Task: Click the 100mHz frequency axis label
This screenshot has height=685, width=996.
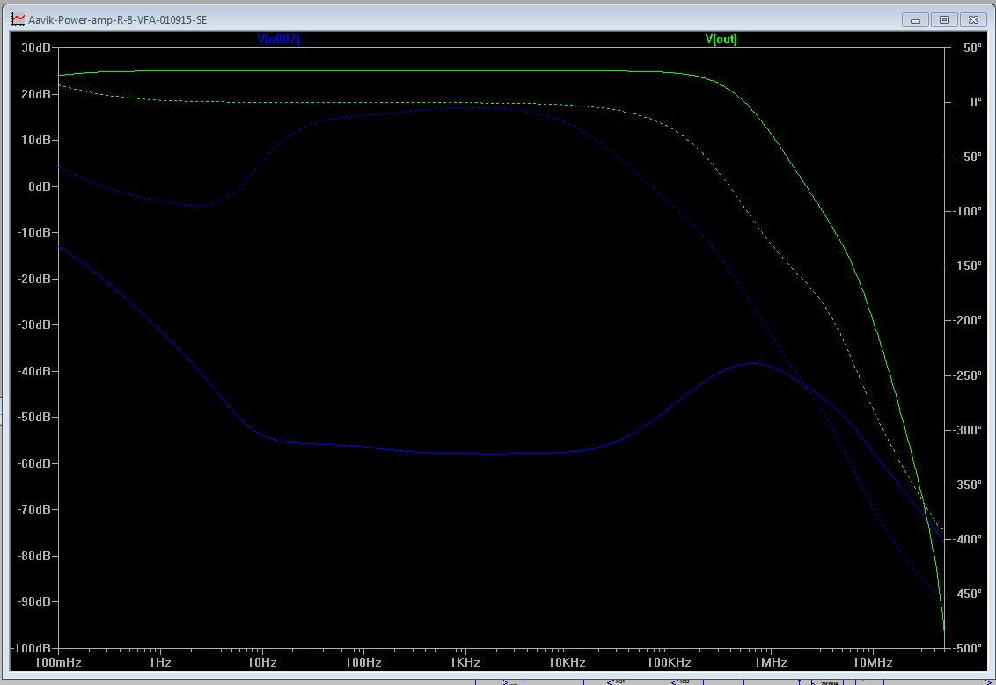Action: pyautogui.click(x=58, y=663)
